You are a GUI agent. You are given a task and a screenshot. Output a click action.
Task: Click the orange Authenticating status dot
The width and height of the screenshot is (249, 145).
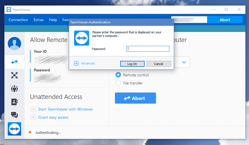tap(30, 132)
